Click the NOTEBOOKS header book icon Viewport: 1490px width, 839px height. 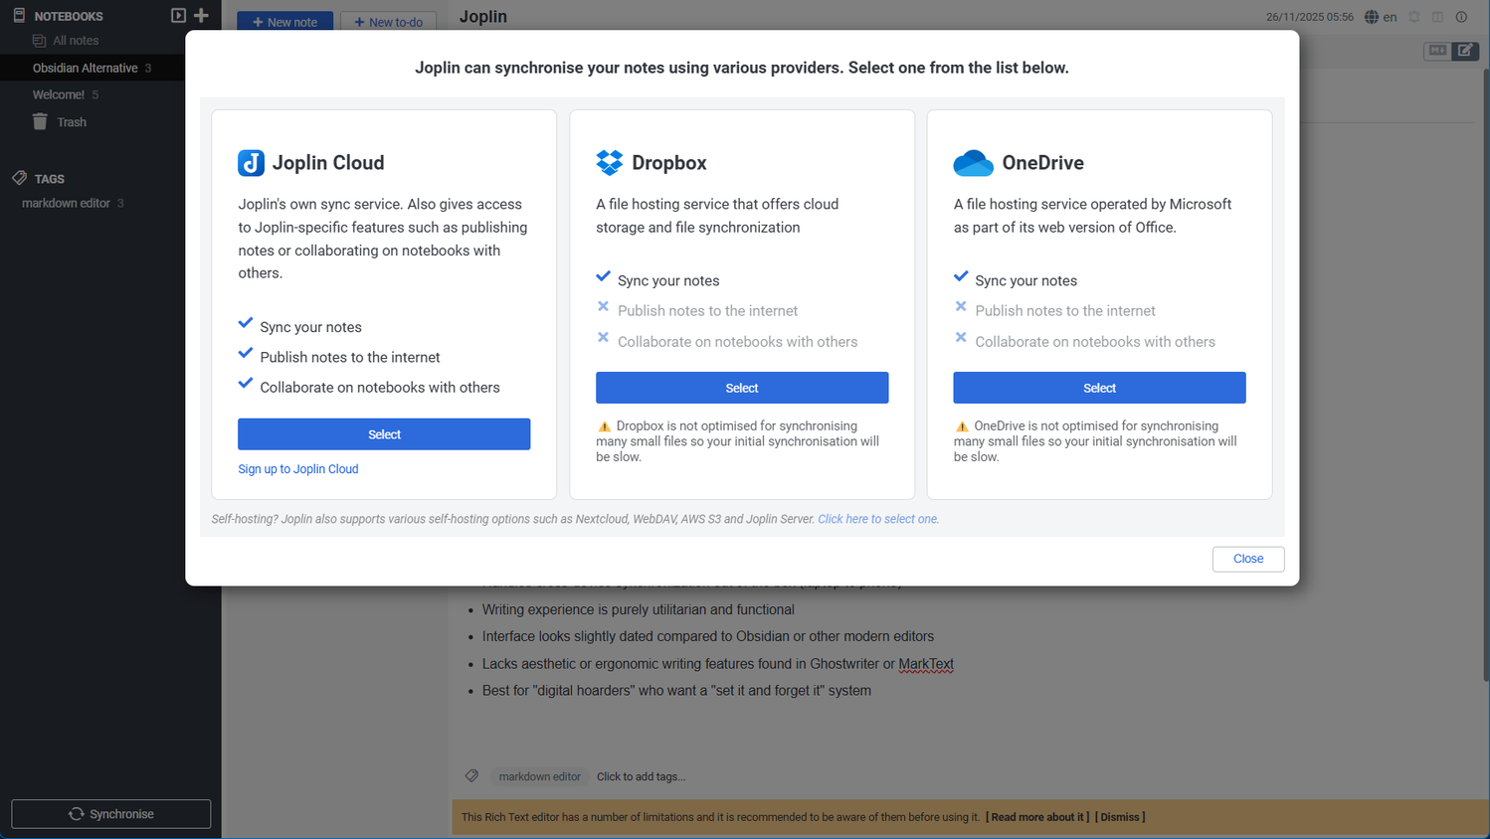point(19,15)
